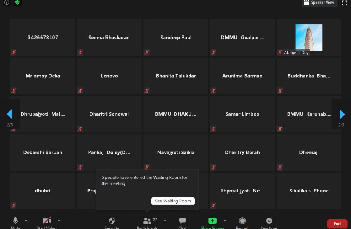Click Arunima Barman's name
This screenshot has width=351, height=229.
point(242,76)
